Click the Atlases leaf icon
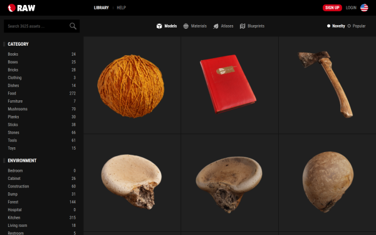 click(x=216, y=26)
